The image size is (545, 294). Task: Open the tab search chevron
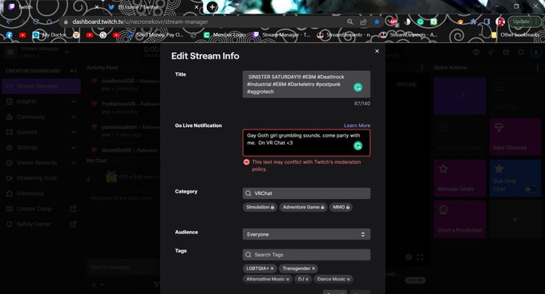478,6
